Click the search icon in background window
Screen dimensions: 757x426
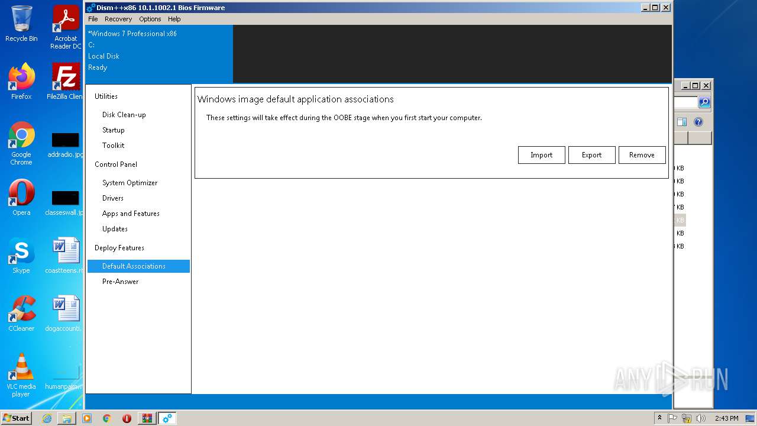pos(704,102)
